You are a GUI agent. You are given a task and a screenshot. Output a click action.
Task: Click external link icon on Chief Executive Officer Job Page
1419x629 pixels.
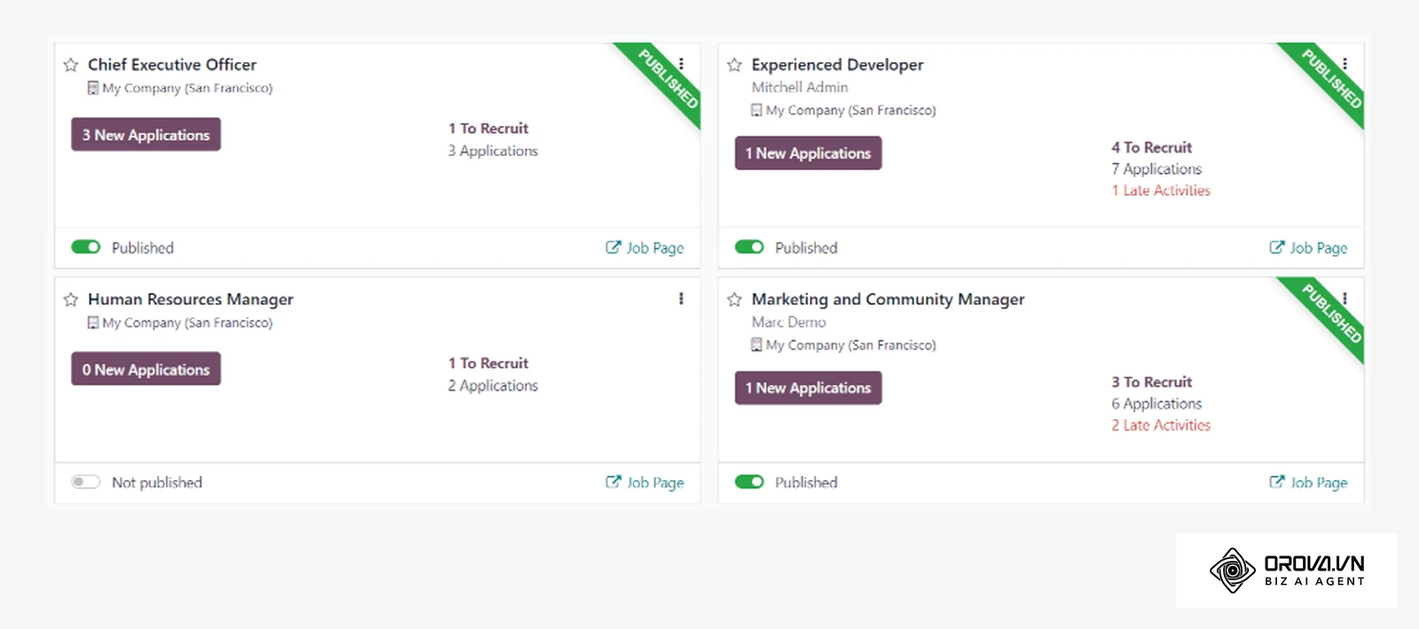[613, 247]
